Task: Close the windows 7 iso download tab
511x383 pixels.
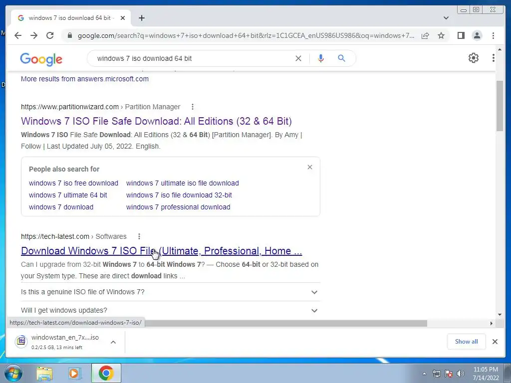Action: click(x=123, y=18)
